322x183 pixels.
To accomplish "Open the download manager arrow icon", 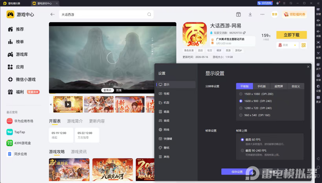I will click(250, 14).
